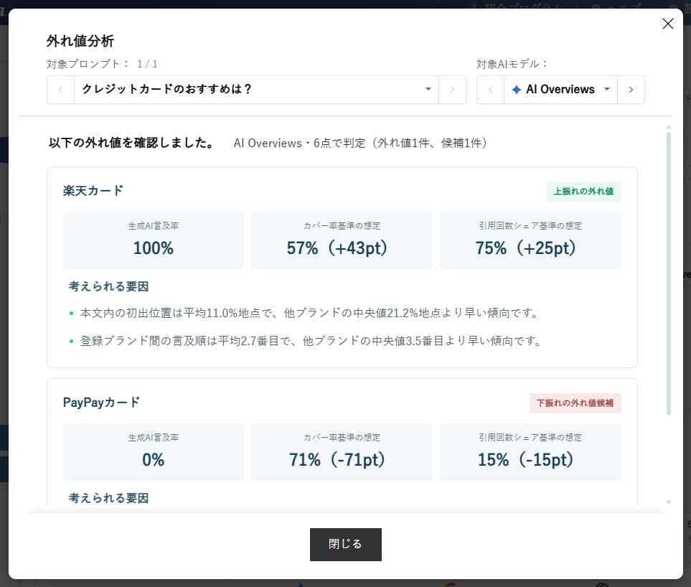Click the 対象プロンプト 1 / 1 counter
The image size is (691, 587).
click(147, 65)
